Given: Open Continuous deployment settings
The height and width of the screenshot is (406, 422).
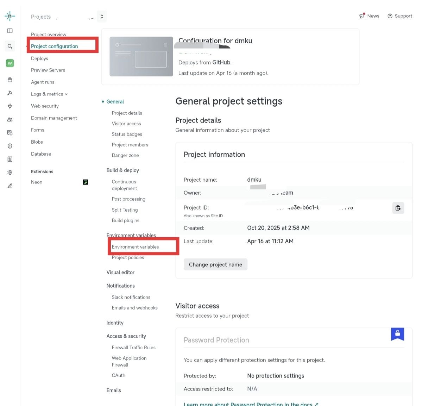Looking at the screenshot, I should pos(124,185).
